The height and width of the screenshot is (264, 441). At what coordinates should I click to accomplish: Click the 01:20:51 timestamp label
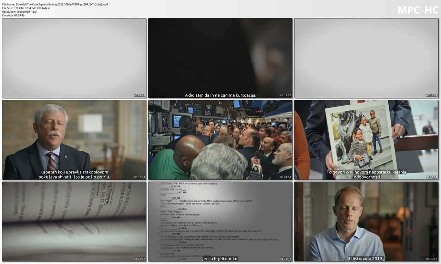432,259
